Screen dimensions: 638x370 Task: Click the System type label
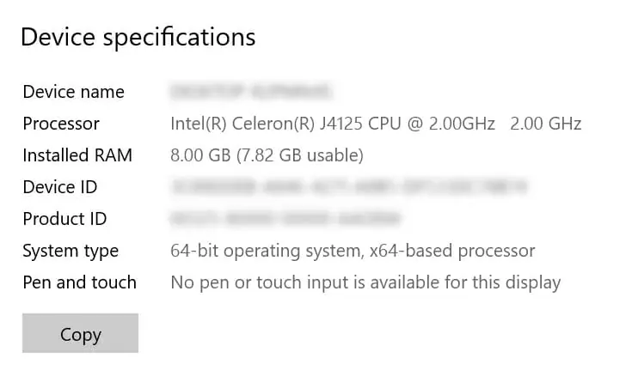click(71, 251)
